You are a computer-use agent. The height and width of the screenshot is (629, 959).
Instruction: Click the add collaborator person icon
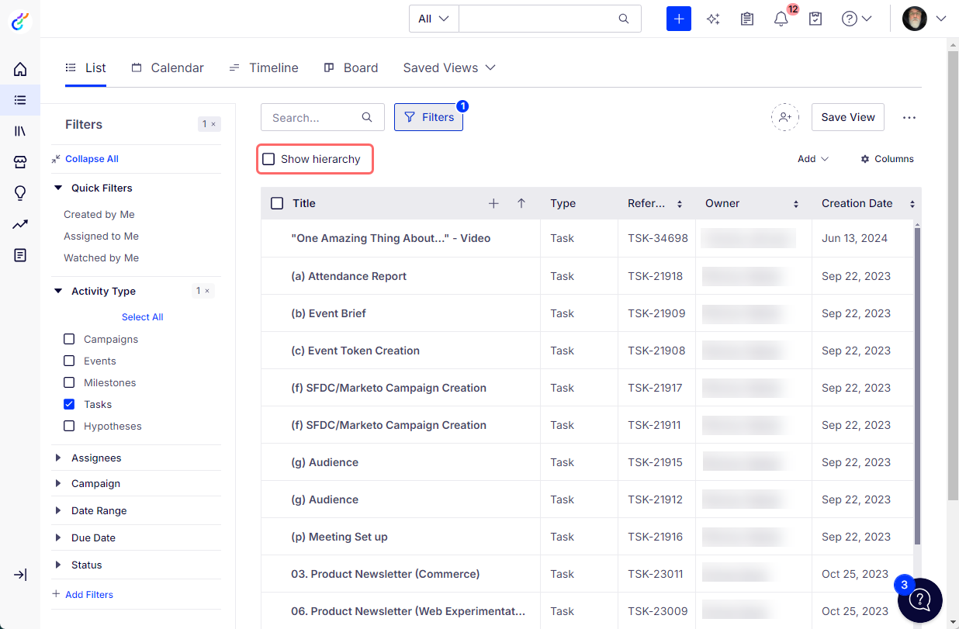click(785, 117)
